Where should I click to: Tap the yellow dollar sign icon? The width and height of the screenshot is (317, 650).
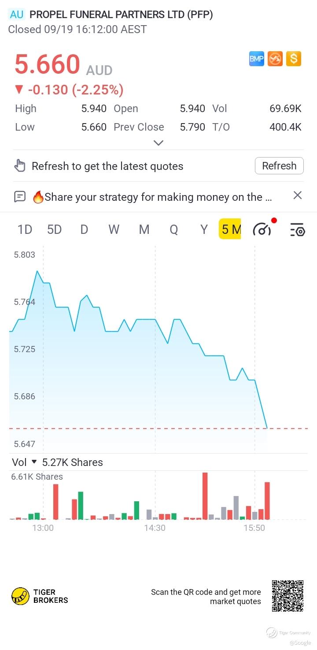tap(294, 59)
